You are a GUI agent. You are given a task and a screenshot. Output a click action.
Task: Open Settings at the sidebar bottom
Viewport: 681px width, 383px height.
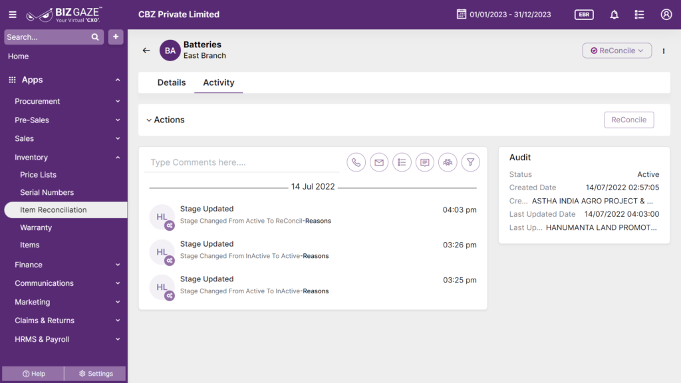tap(96, 374)
